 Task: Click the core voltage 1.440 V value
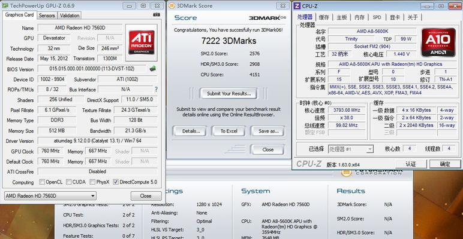pos(402,54)
